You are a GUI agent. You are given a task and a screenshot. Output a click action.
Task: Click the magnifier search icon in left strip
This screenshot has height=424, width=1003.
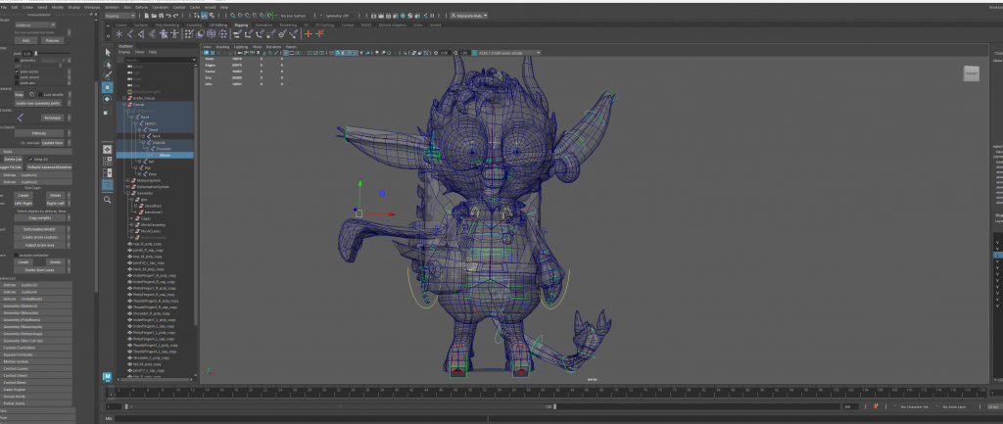point(108,200)
